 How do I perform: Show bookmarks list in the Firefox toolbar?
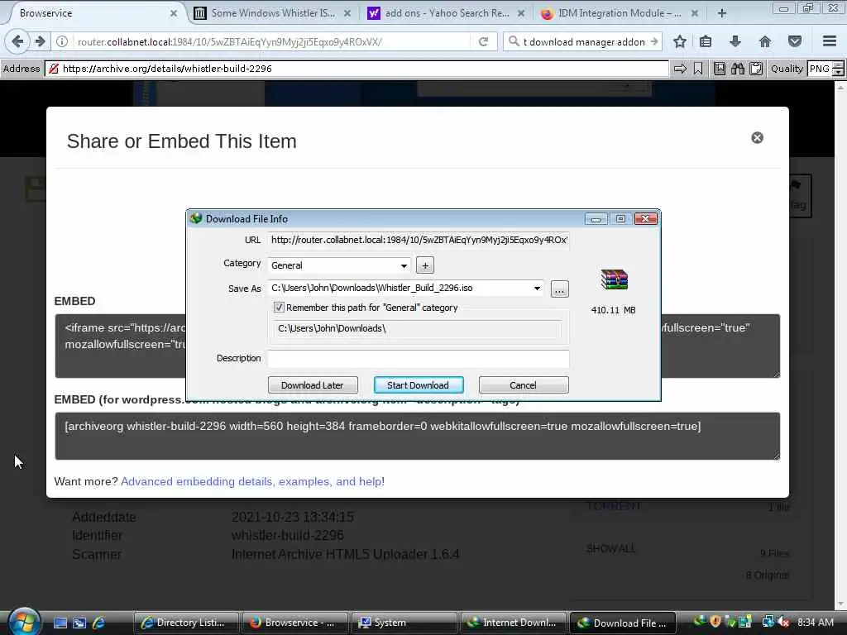pyautogui.click(x=706, y=41)
